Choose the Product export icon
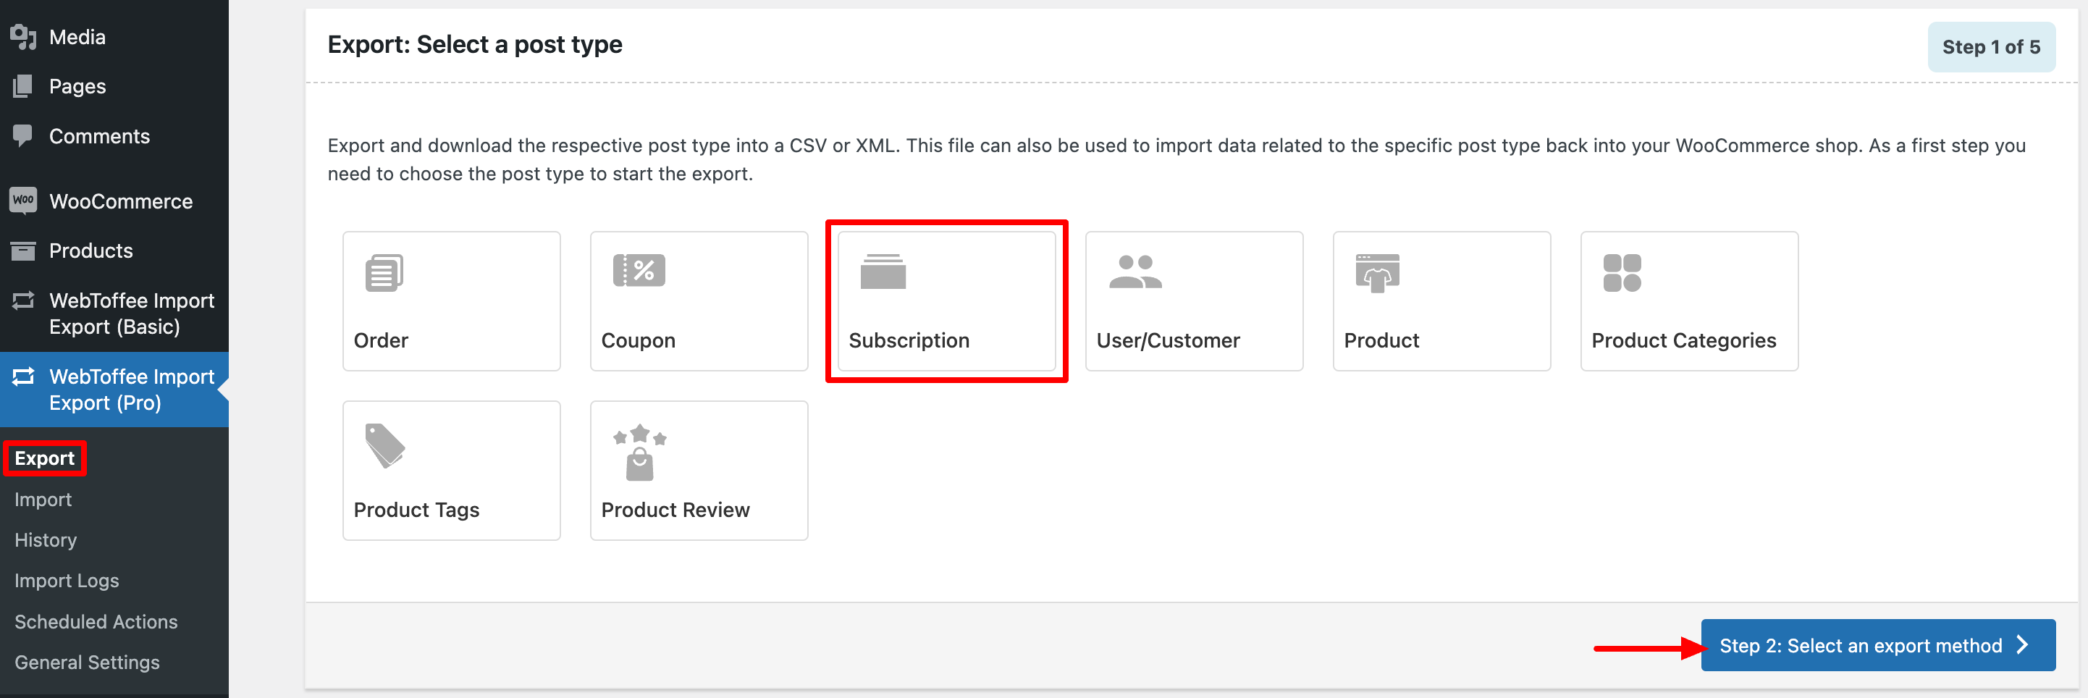 pos(1440,300)
